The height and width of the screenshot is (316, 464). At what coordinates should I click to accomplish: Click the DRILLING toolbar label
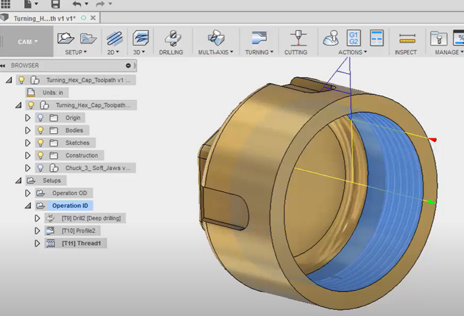(171, 52)
